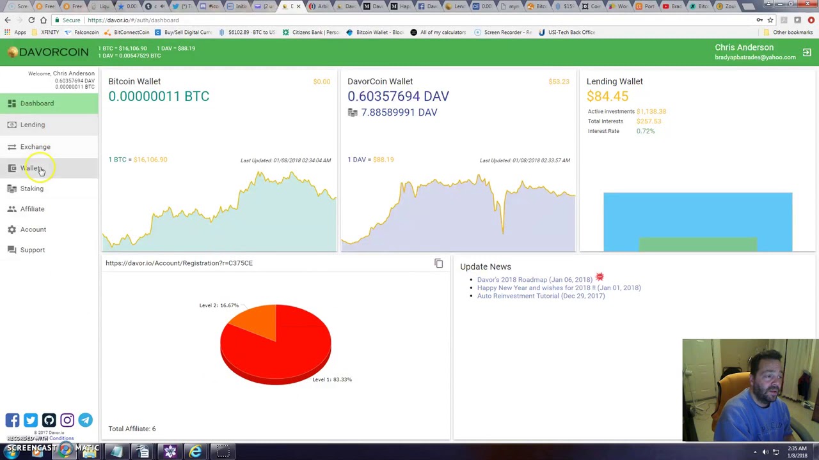This screenshot has height=460, width=819.
Task: Open the Affiliate section
Action: point(49,209)
